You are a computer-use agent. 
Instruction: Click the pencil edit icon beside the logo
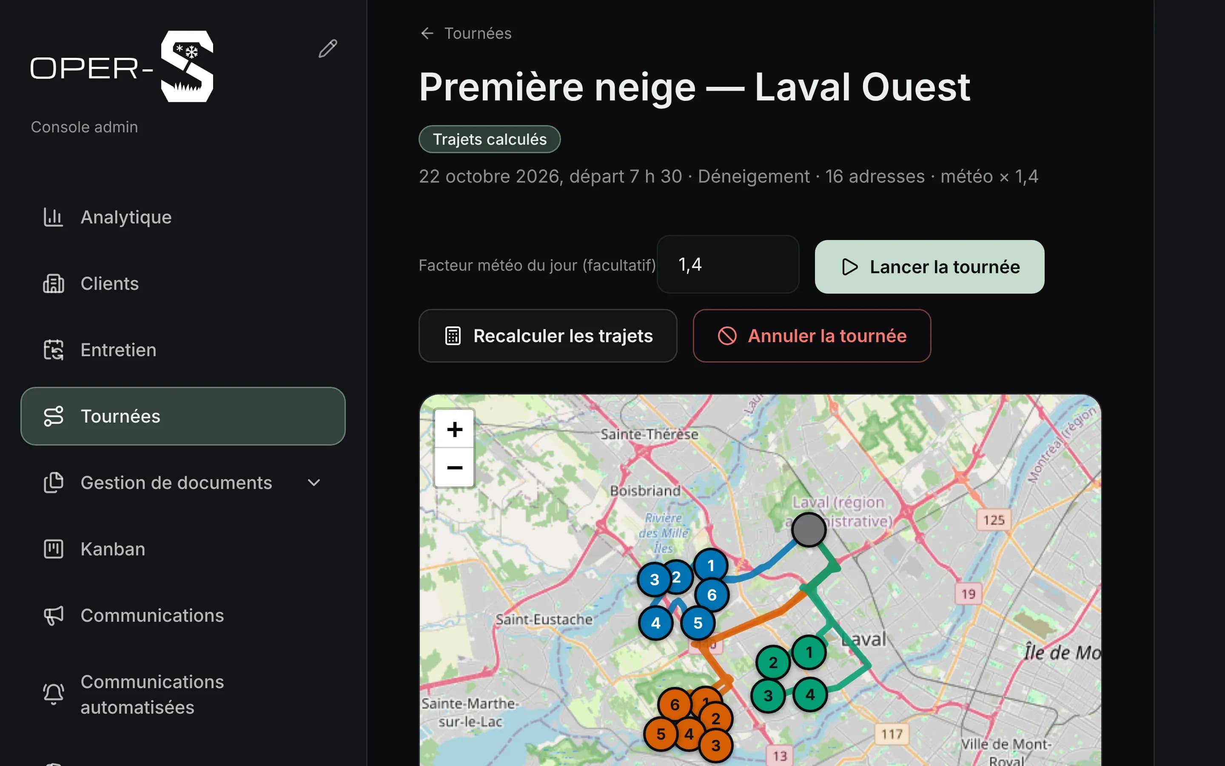coord(328,49)
